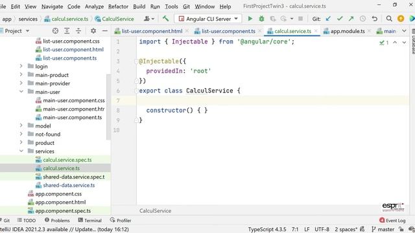Open the TODO tool window
Screen dimensions: 415x233
point(27,220)
